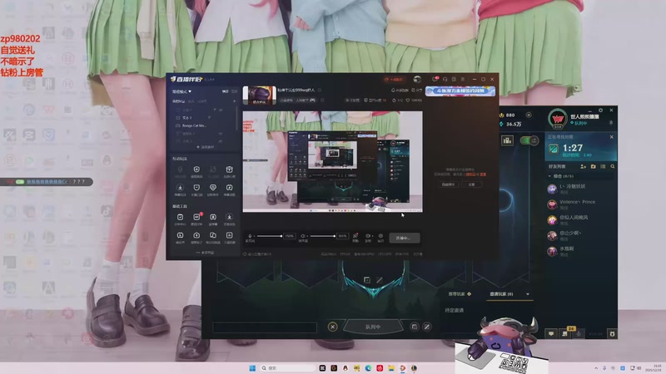This screenshot has height=374, width=666.
Task: Click the 直播中 live status button
Action: click(403, 238)
